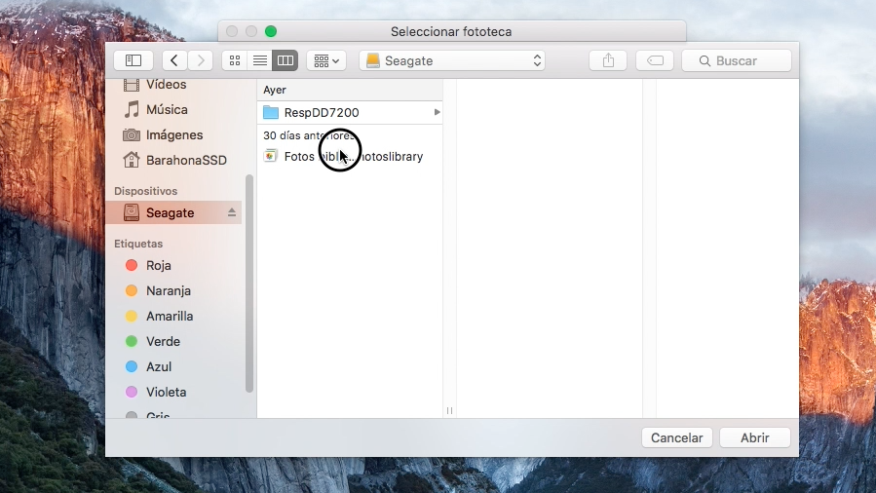Toggle the sidebar visibility button

coord(133,60)
